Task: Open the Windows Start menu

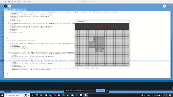Action: coord(2,95)
